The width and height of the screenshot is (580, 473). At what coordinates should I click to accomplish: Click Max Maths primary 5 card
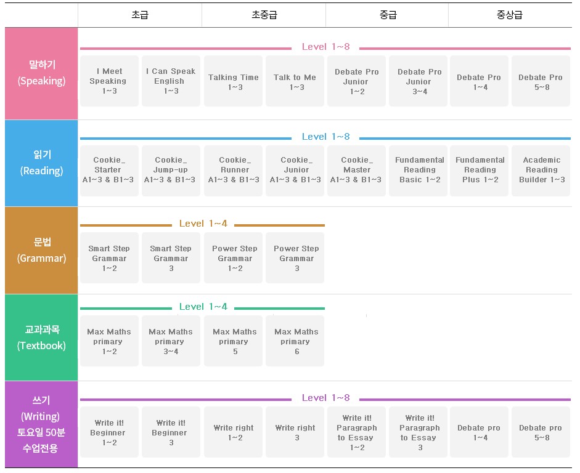click(x=233, y=341)
